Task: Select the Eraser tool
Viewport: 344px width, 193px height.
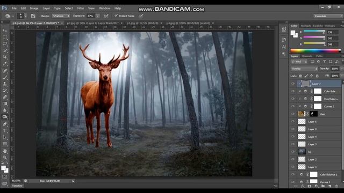Action: click(x=5, y=97)
